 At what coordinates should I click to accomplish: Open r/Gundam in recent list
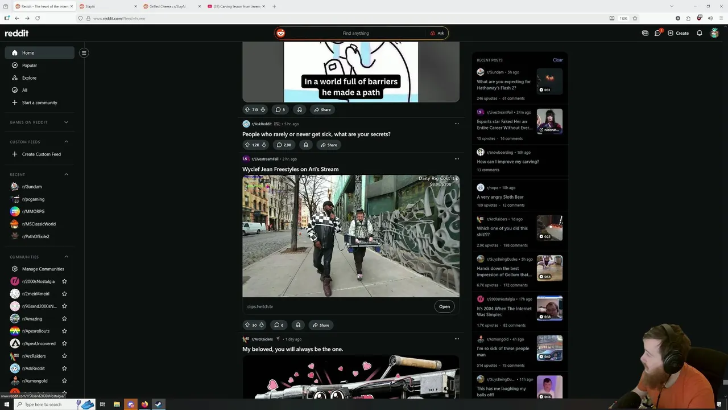(39, 187)
